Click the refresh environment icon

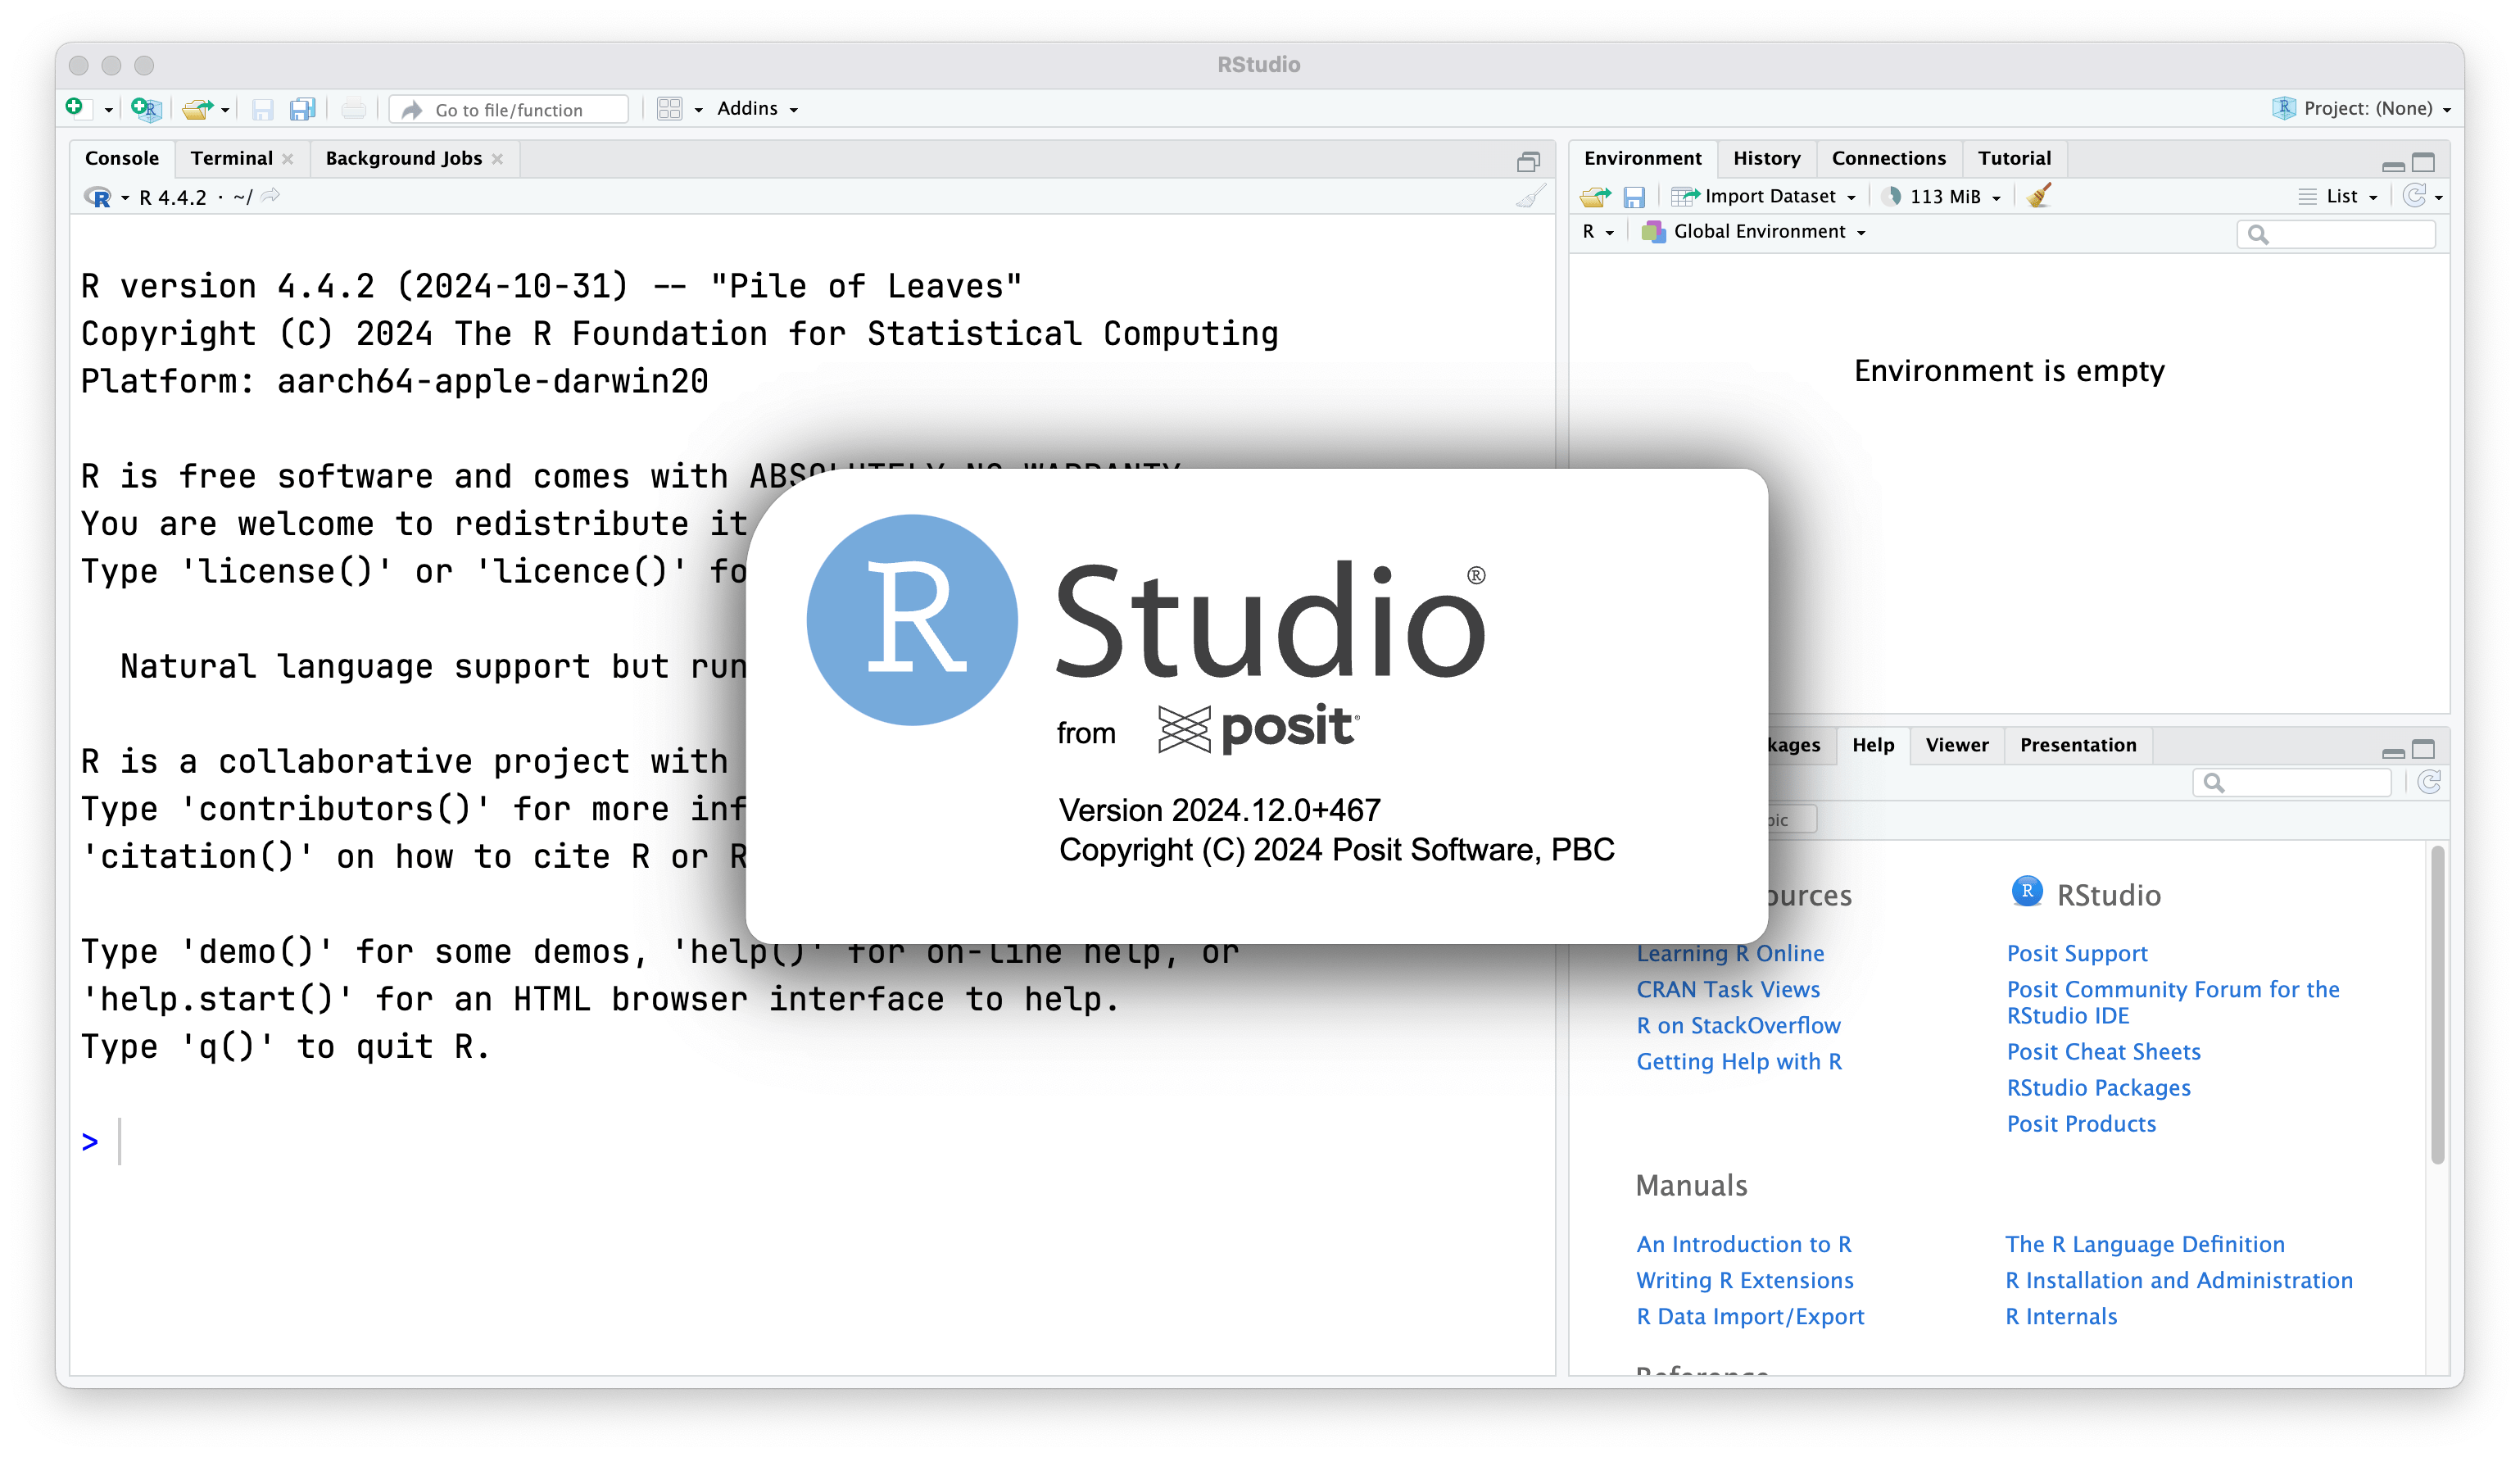[2413, 196]
